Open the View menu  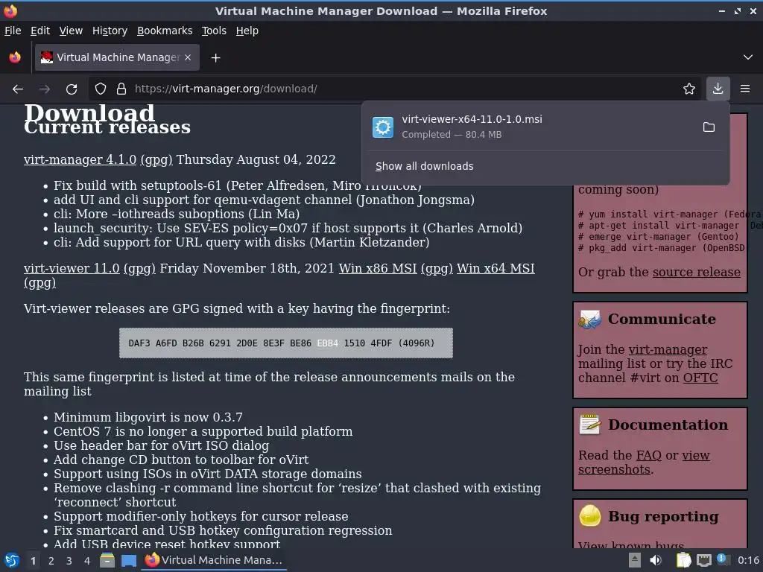pyautogui.click(x=71, y=31)
